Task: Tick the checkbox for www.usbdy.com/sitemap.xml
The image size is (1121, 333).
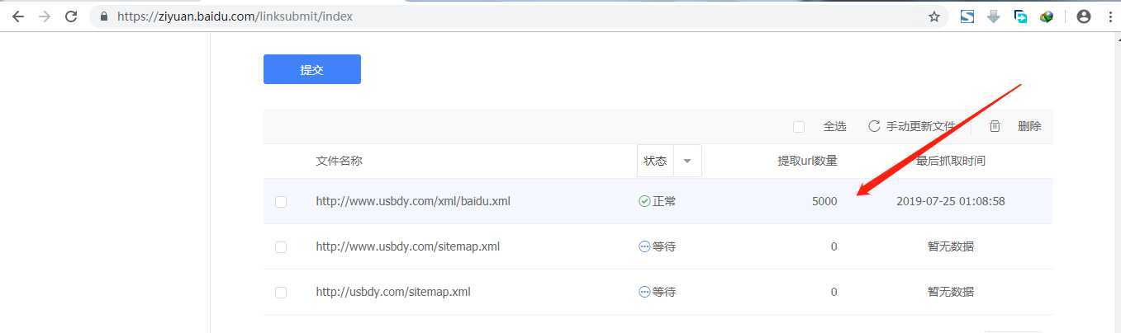Action: click(281, 247)
